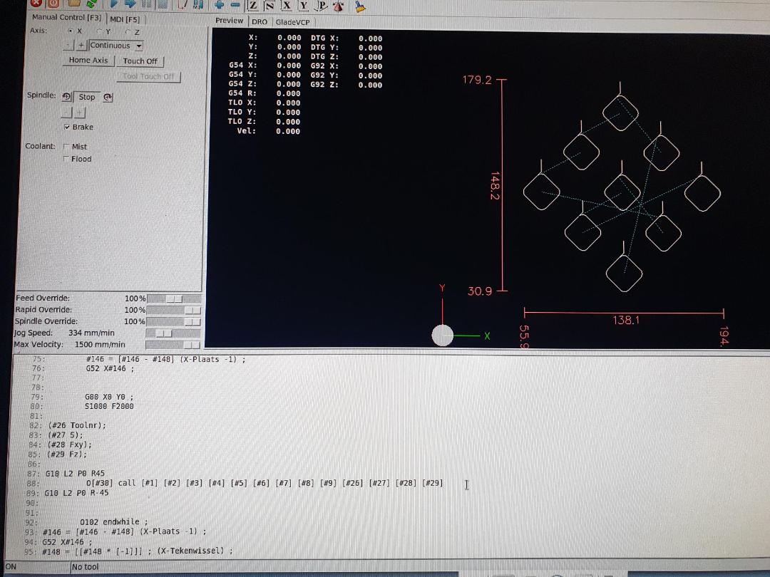Select code line 88 O[#30] call
Screen dimensions: 770x577
(x=265, y=483)
